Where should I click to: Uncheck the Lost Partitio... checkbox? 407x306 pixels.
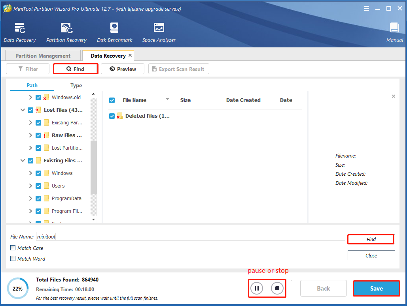click(38, 148)
